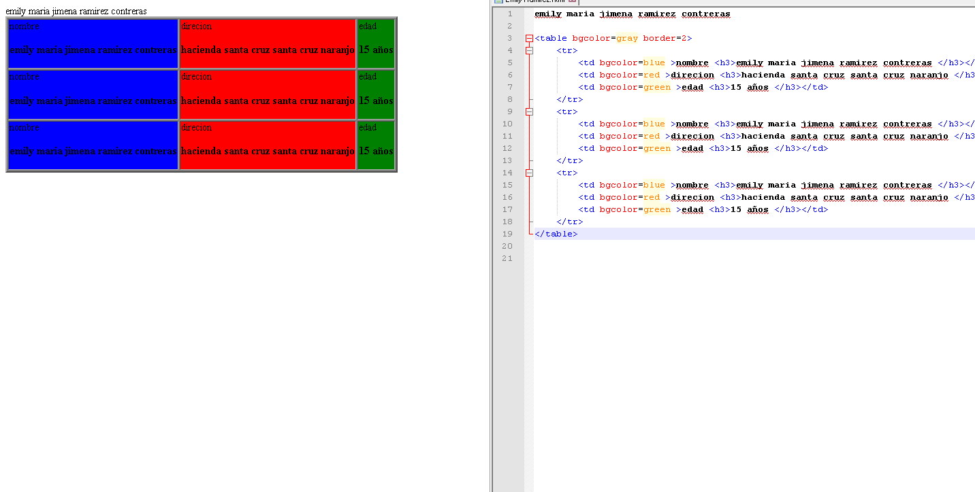This screenshot has width=975, height=492.
Task: Click line number 21 in the editor margin
Action: [507, 259]
